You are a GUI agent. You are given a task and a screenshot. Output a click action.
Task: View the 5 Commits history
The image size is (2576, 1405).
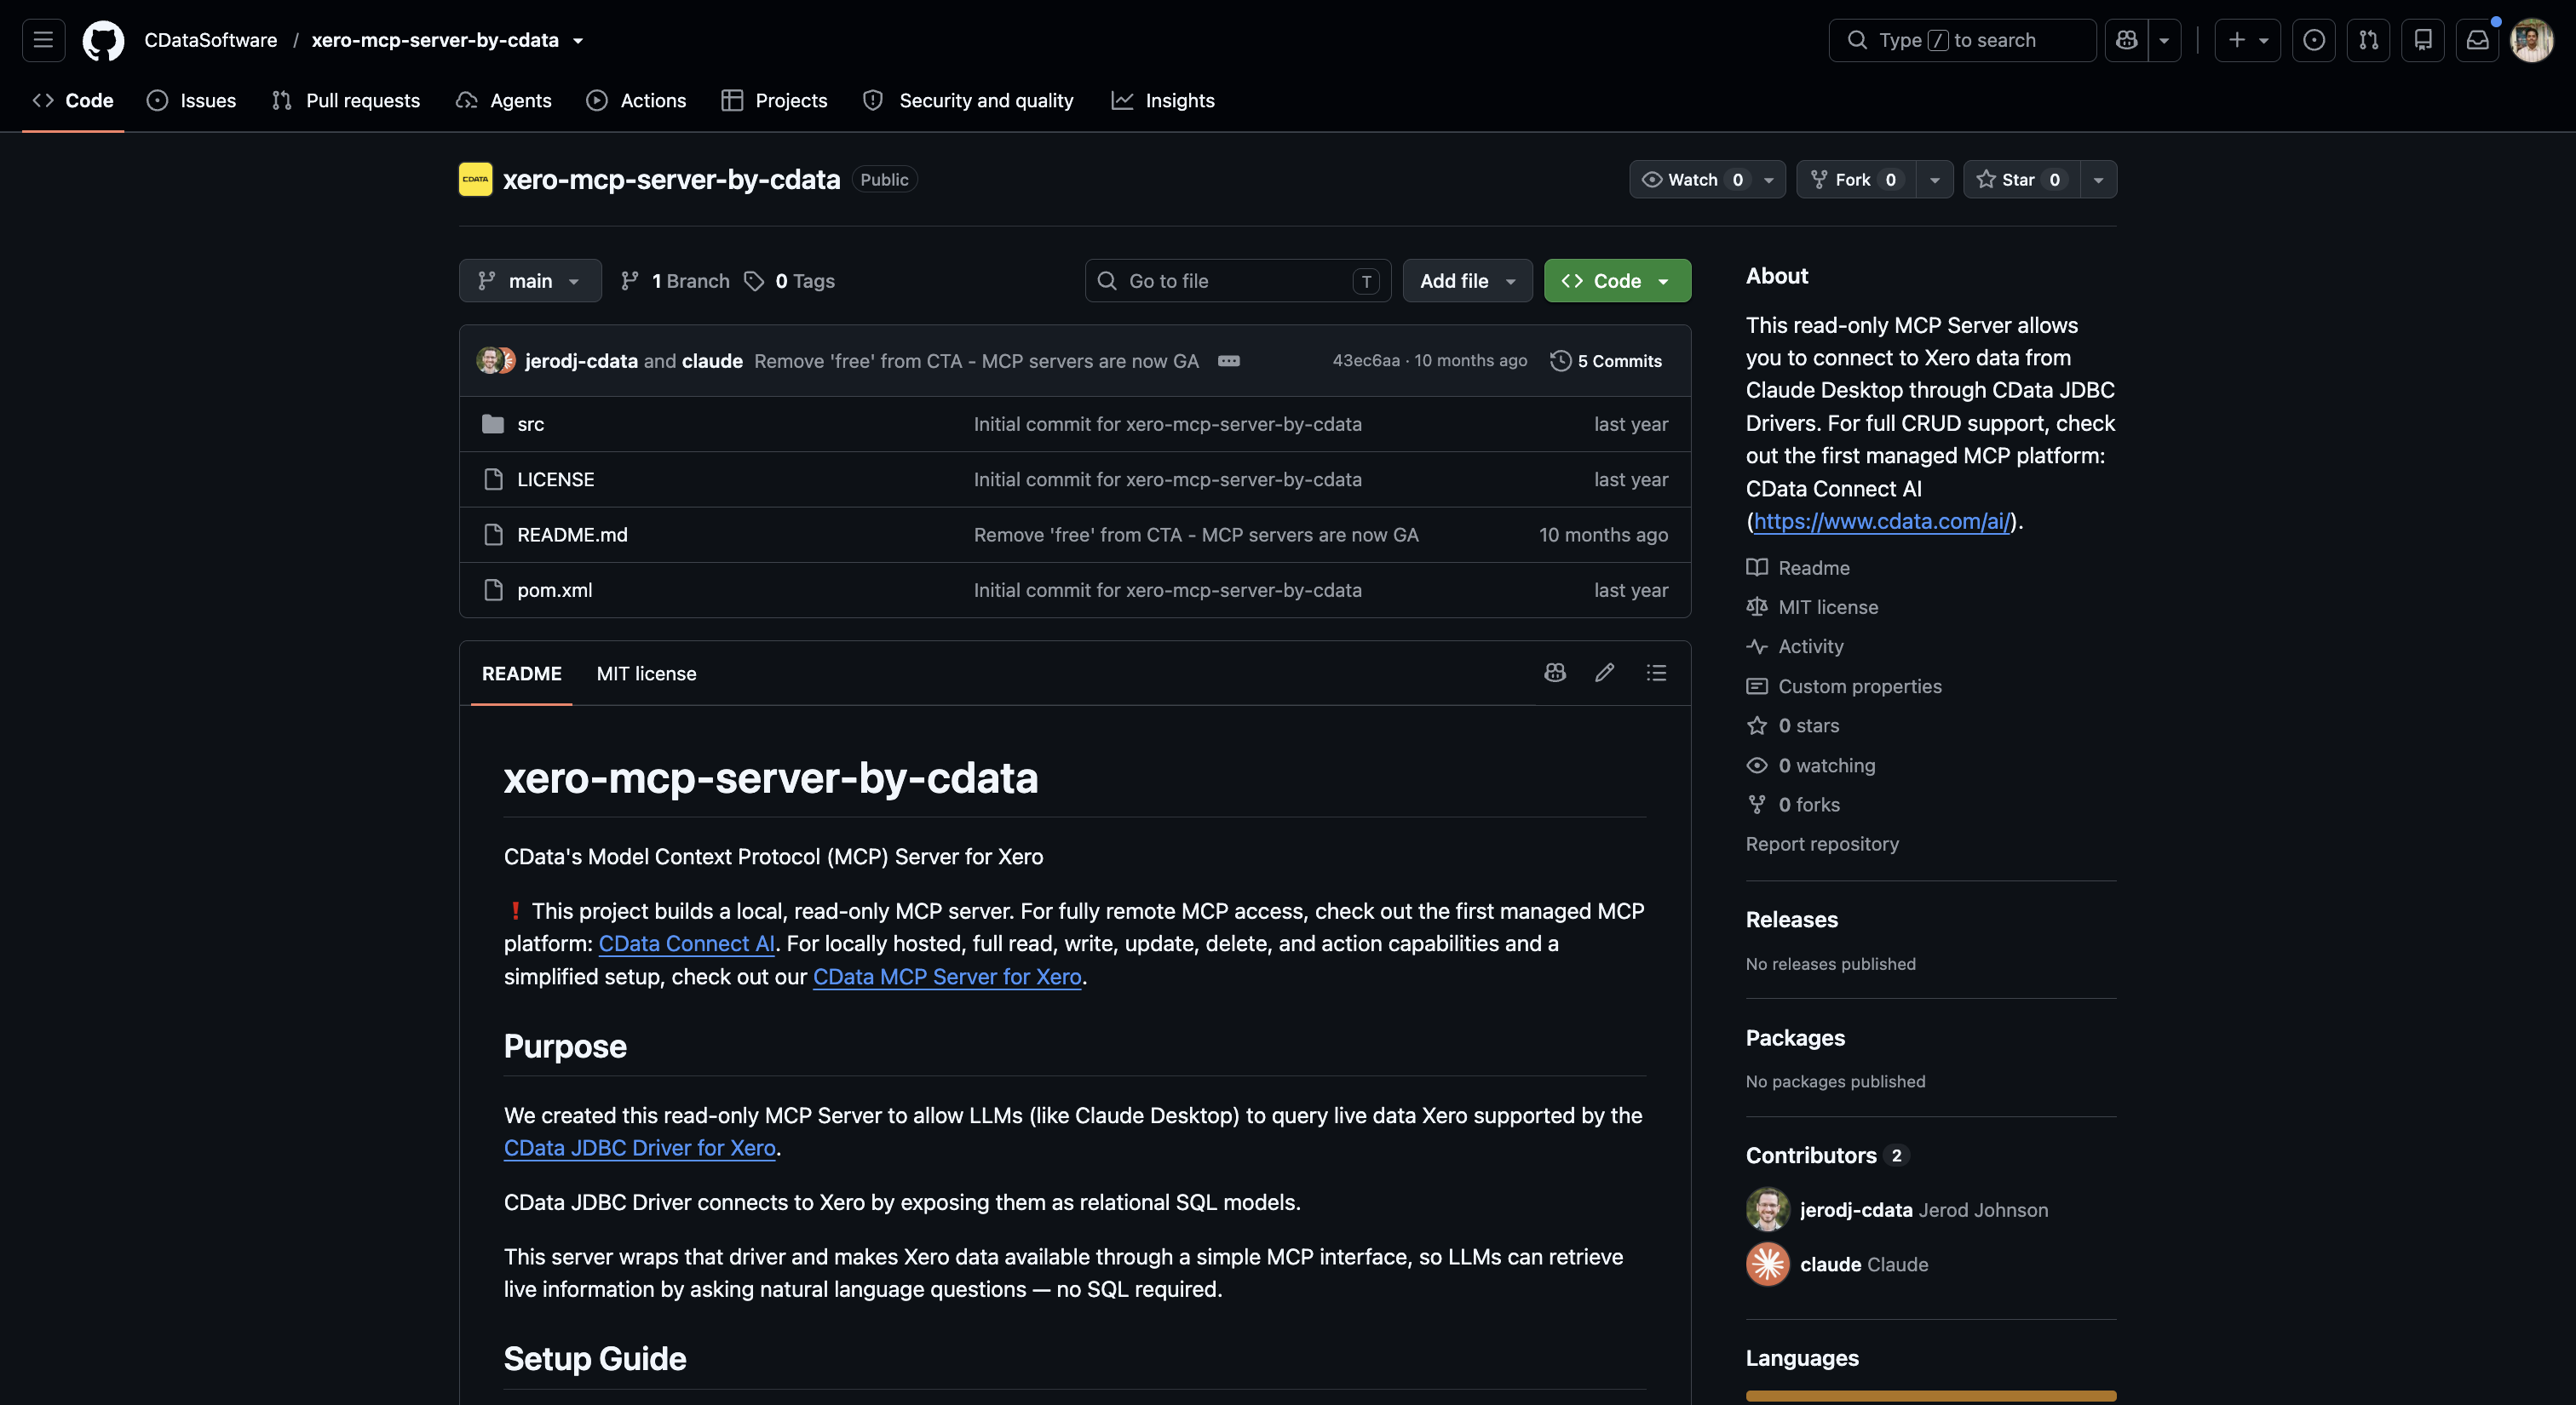pyautogui.click(x=1606, y=361)
